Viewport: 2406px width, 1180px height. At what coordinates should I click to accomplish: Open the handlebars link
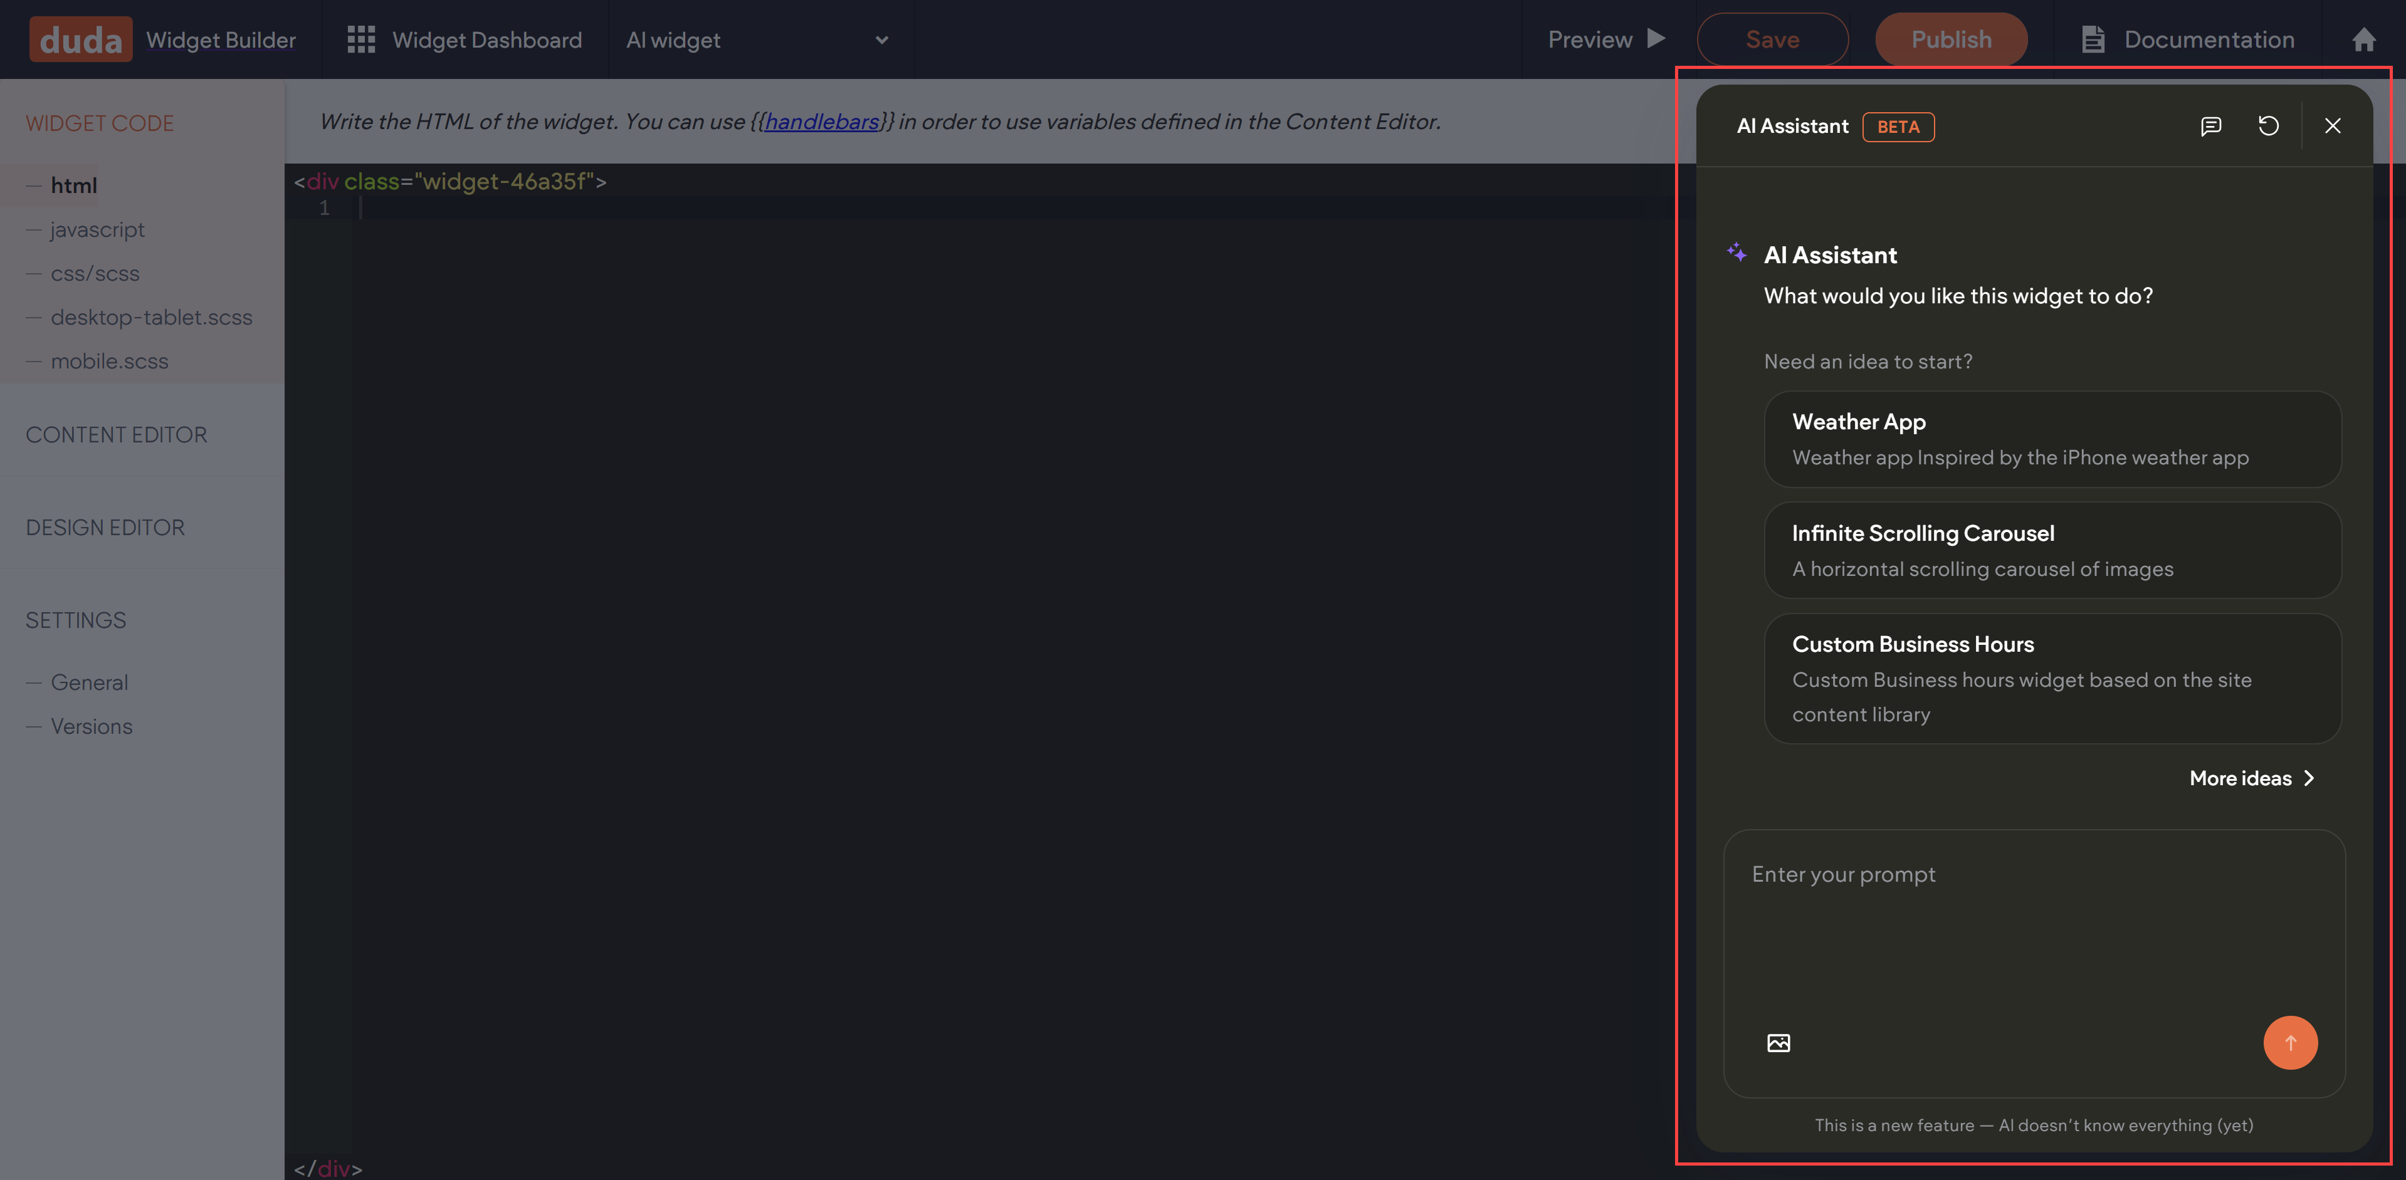822,122
